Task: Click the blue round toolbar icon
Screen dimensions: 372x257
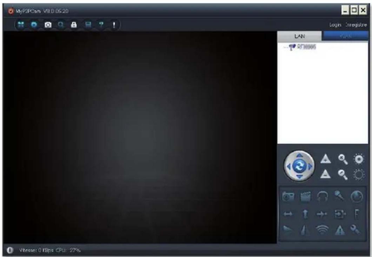Action: pos(34,25)
